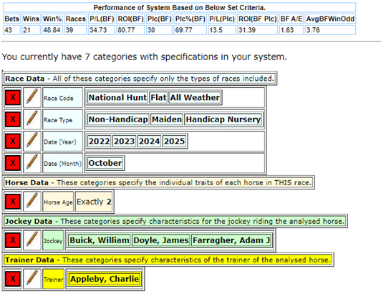The width and height of the screenshot is (381, 301).
Task: Click the Wins column header
Action: pyautogui.click(x=31, y=19)
